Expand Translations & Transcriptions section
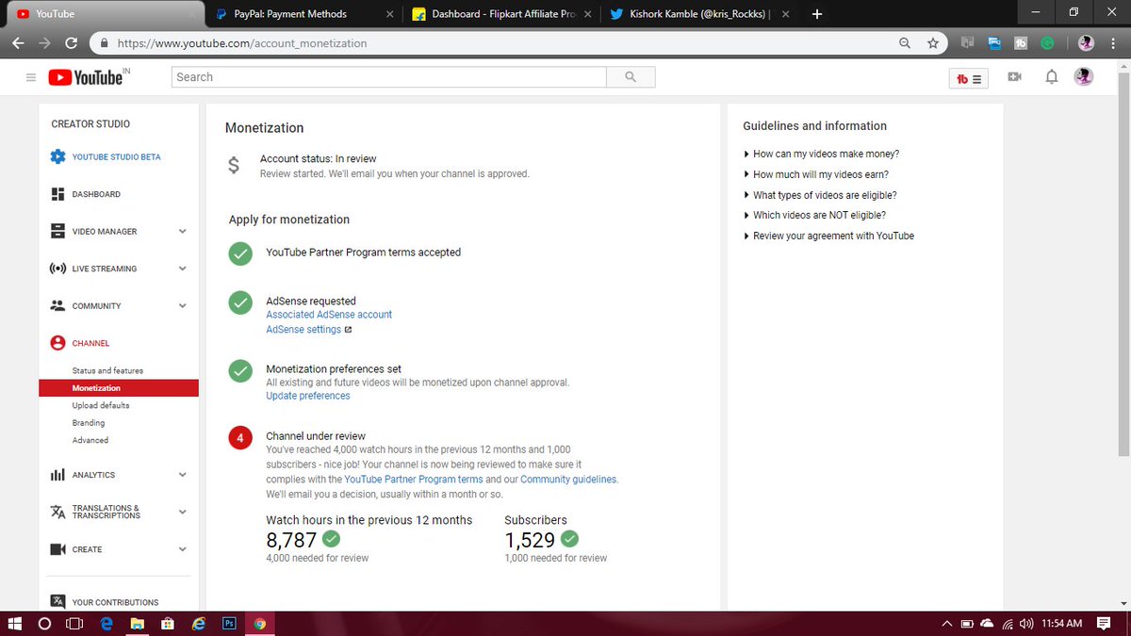 pyautogui.click(x=182, y=512)
